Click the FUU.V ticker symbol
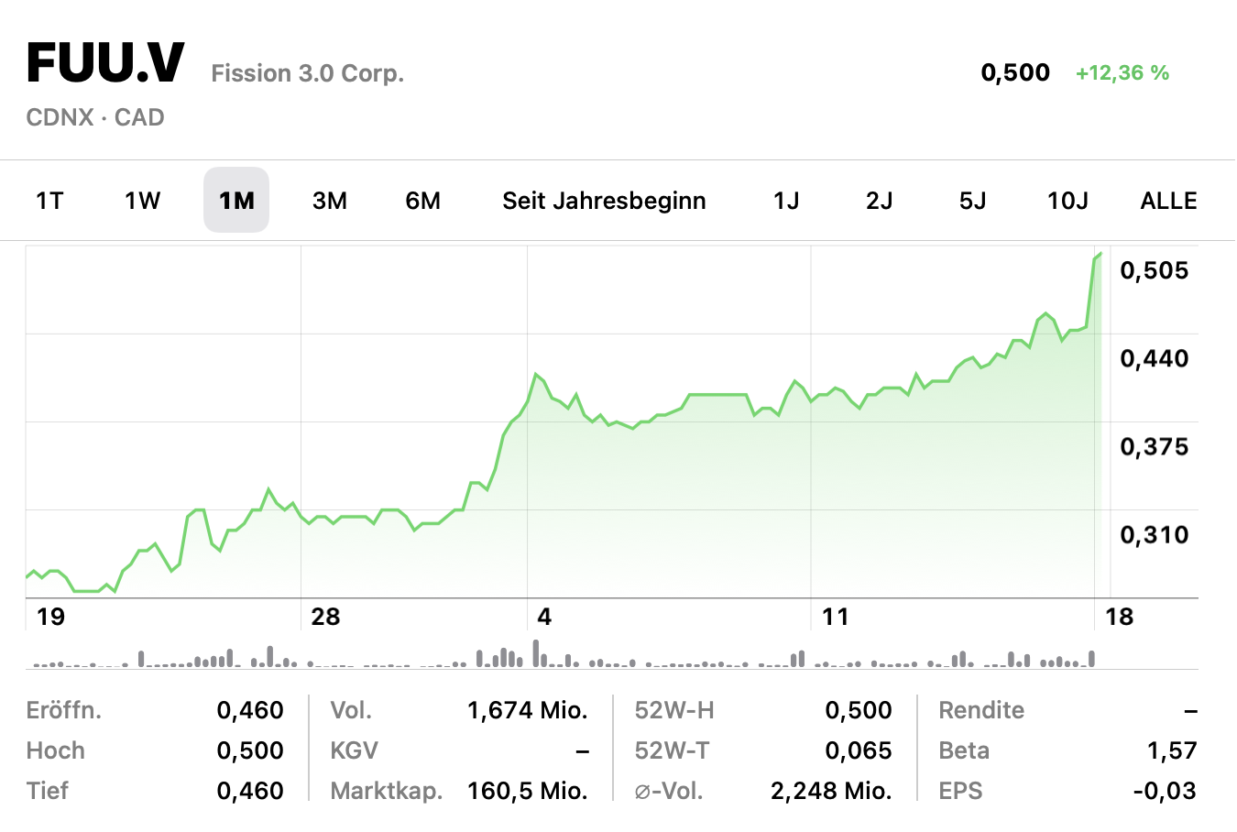Screen dimensions: 1237x832 click(x=106, y=64)
